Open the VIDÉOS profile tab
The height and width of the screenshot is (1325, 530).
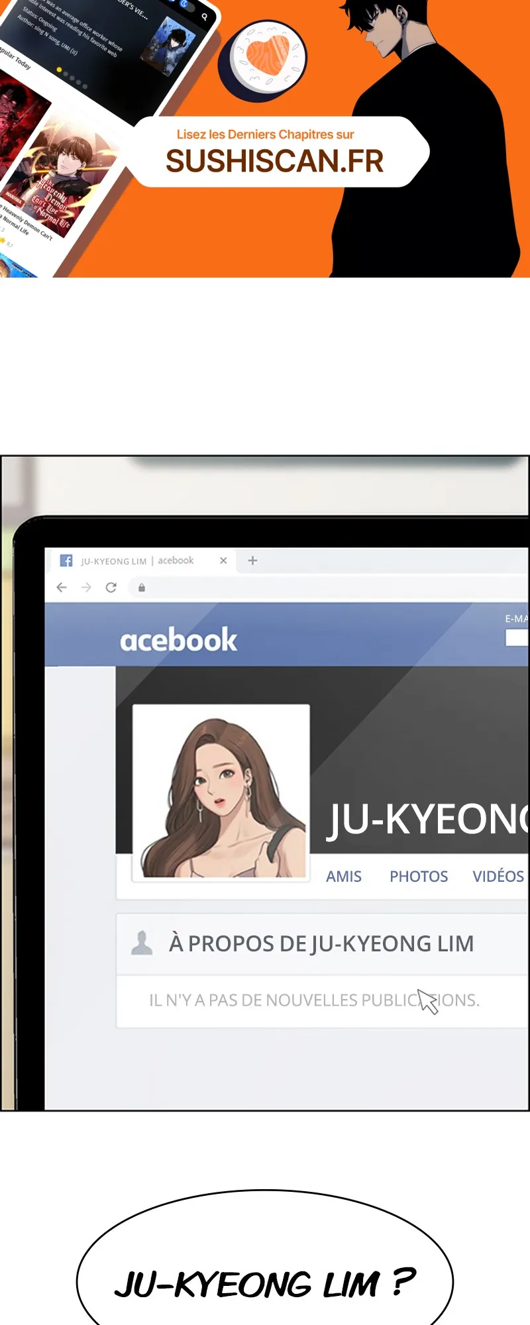pos(498,876)
